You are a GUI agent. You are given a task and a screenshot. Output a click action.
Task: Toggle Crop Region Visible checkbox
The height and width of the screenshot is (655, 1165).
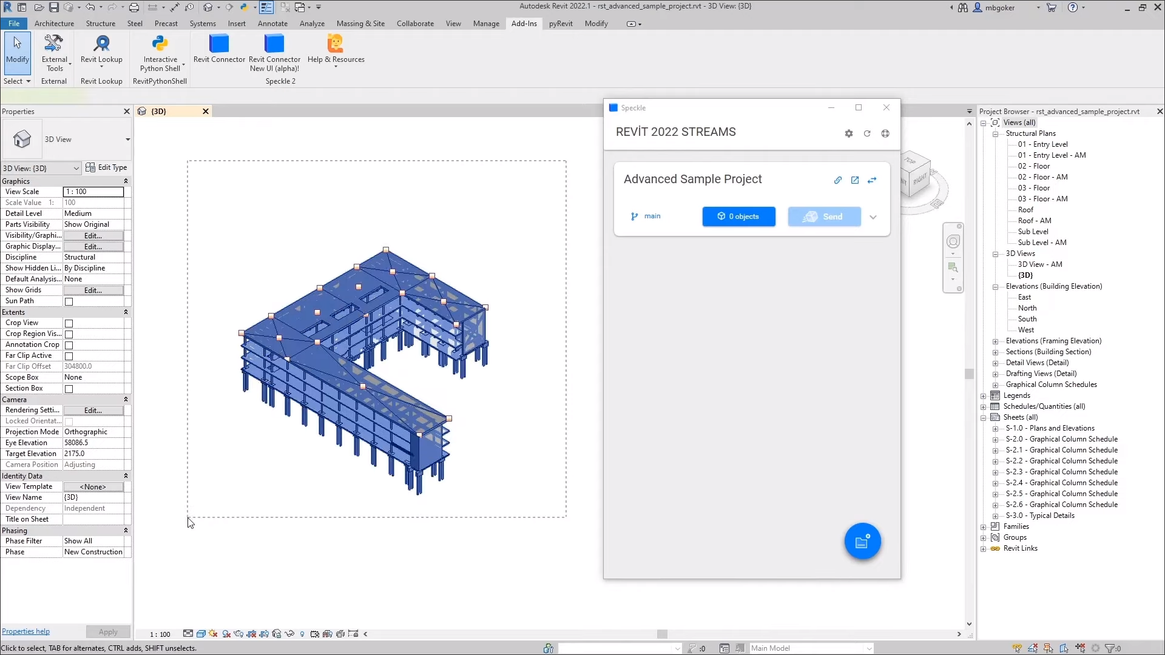tap(69, 334)
